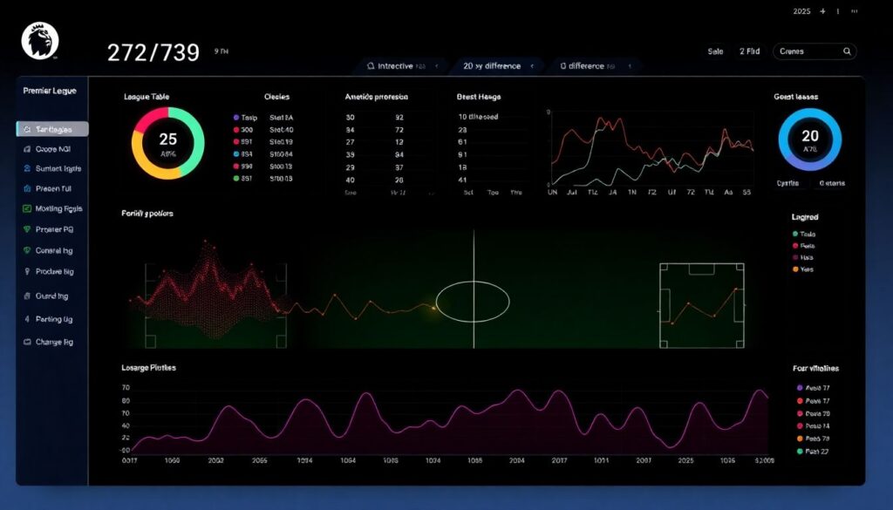Viewport: 893px width, 510px height.
Task: Toggle the green Tasla series in Lagired legend
Action: coord(794,235)
